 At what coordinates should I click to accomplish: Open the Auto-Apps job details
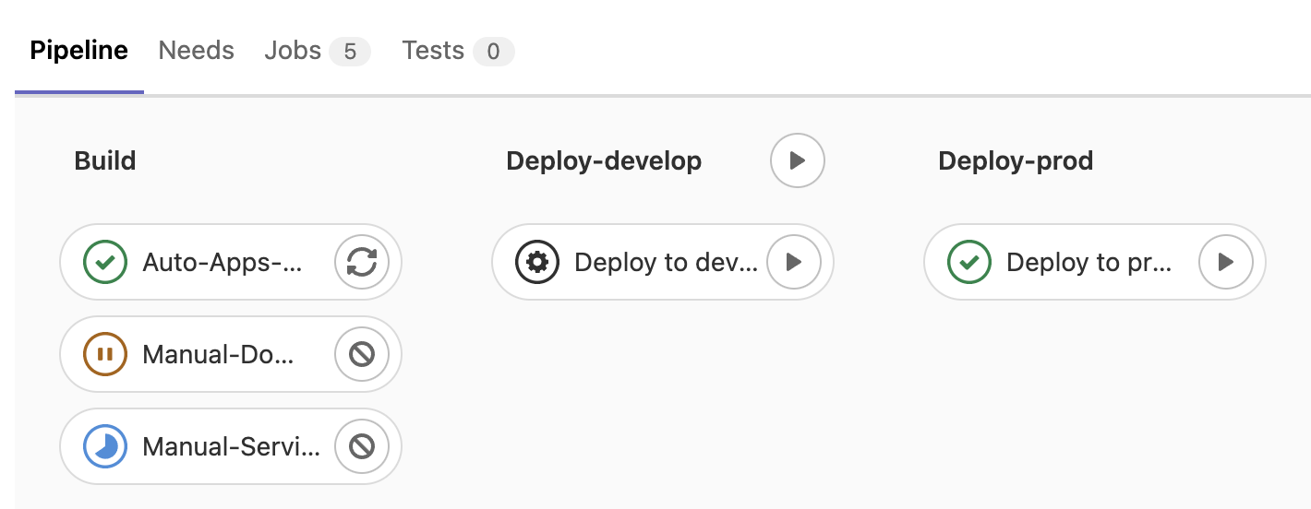[223, 263]
